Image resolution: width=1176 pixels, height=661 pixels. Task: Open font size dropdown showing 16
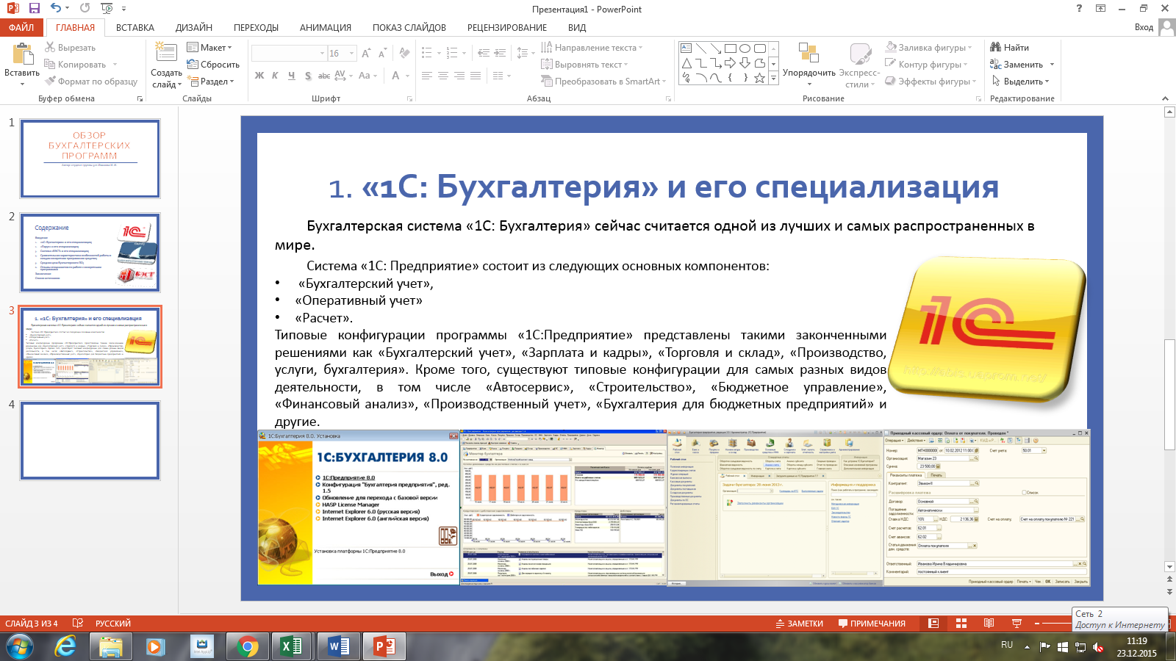[x=351, y=53]
